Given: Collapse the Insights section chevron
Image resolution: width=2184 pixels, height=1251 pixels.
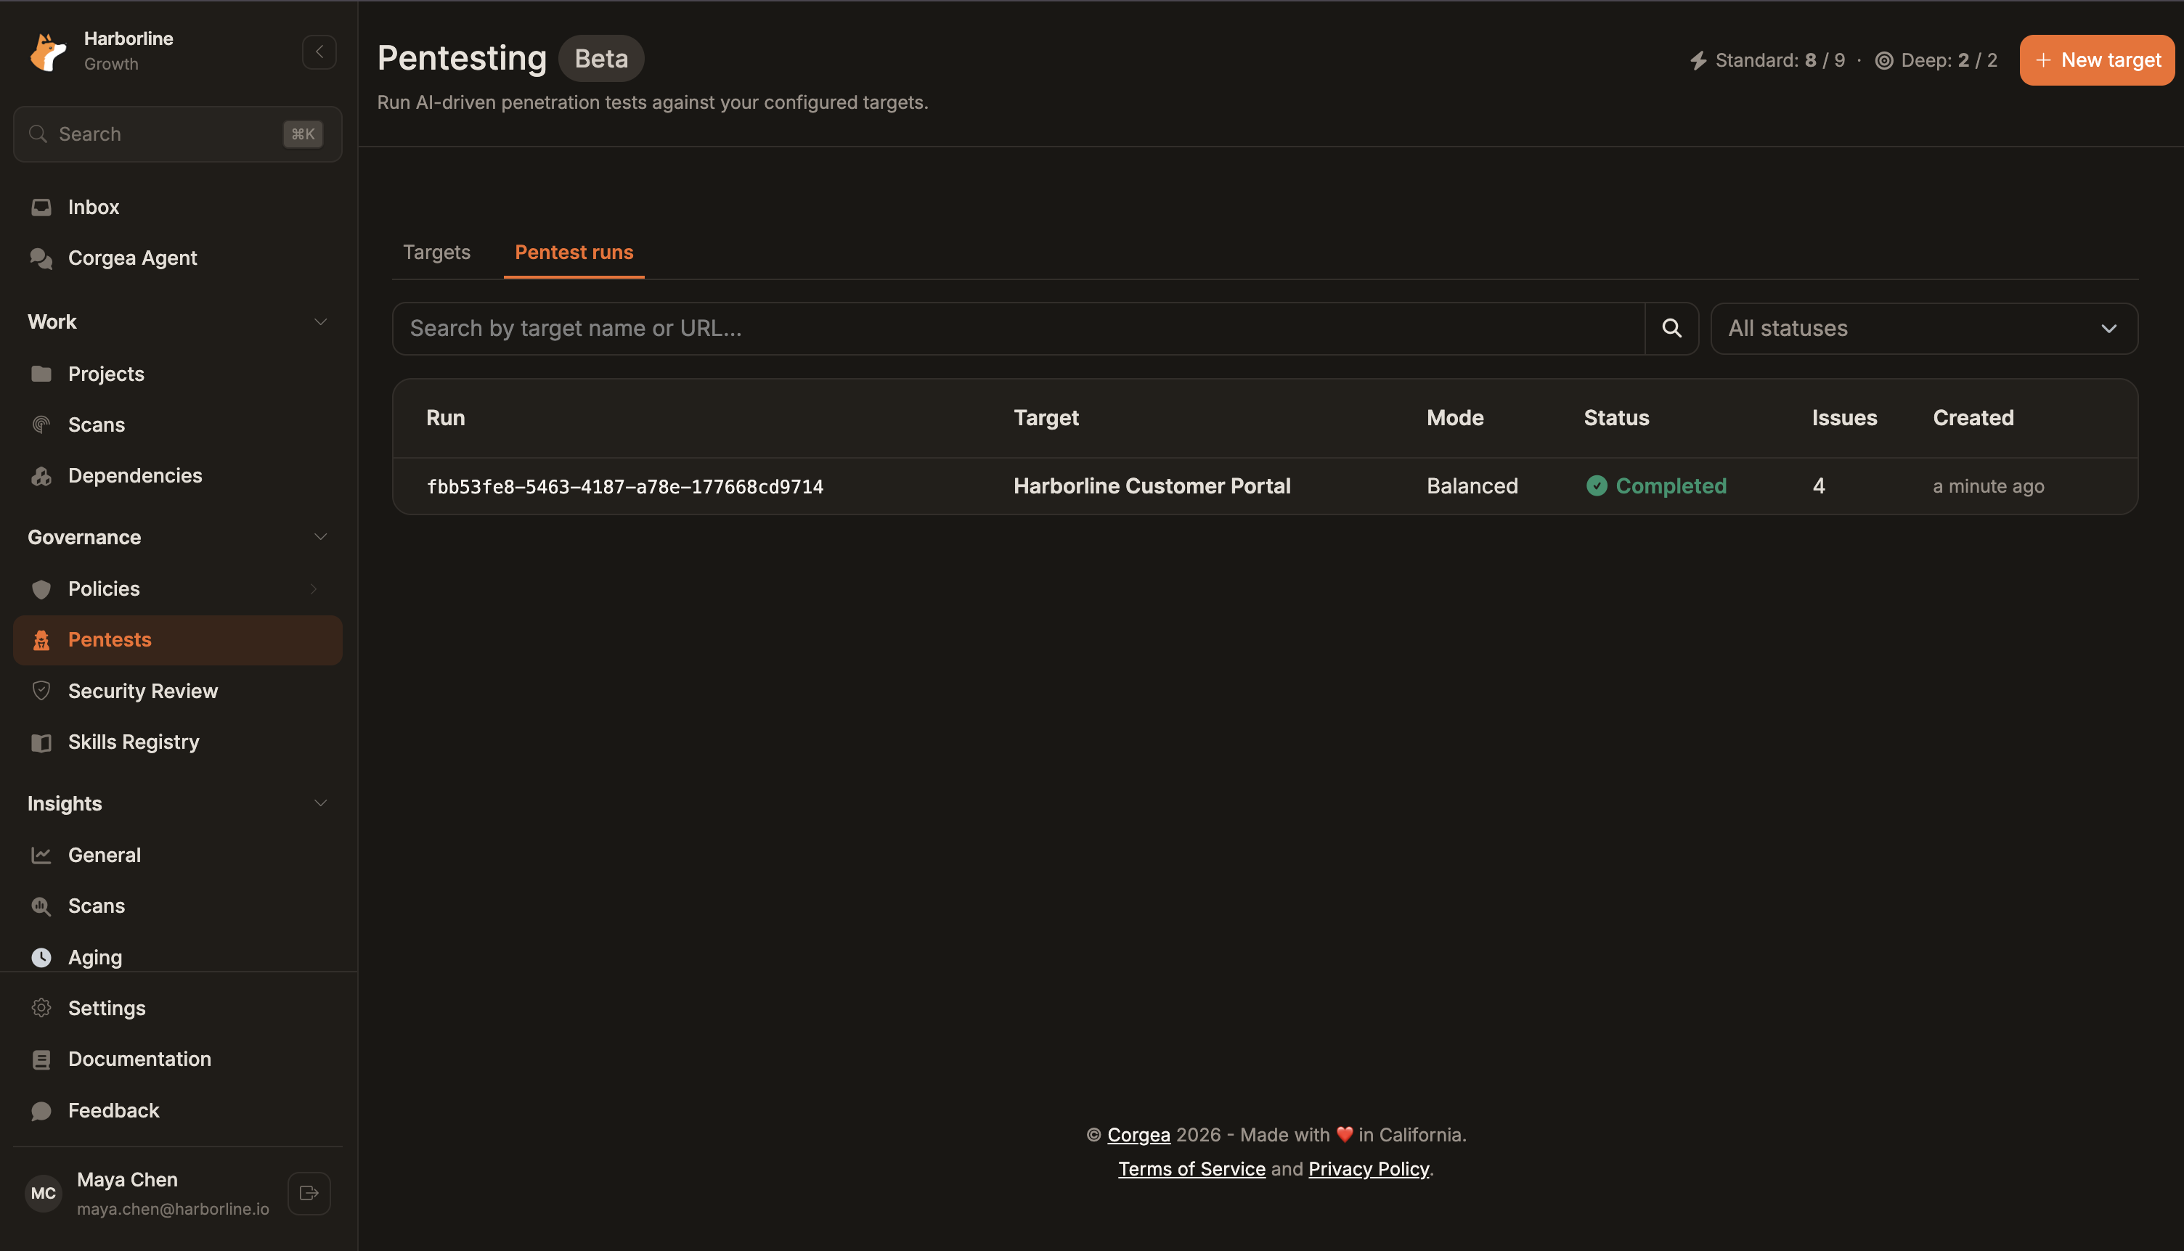Looking at the screenshot, I should (319, 803).
